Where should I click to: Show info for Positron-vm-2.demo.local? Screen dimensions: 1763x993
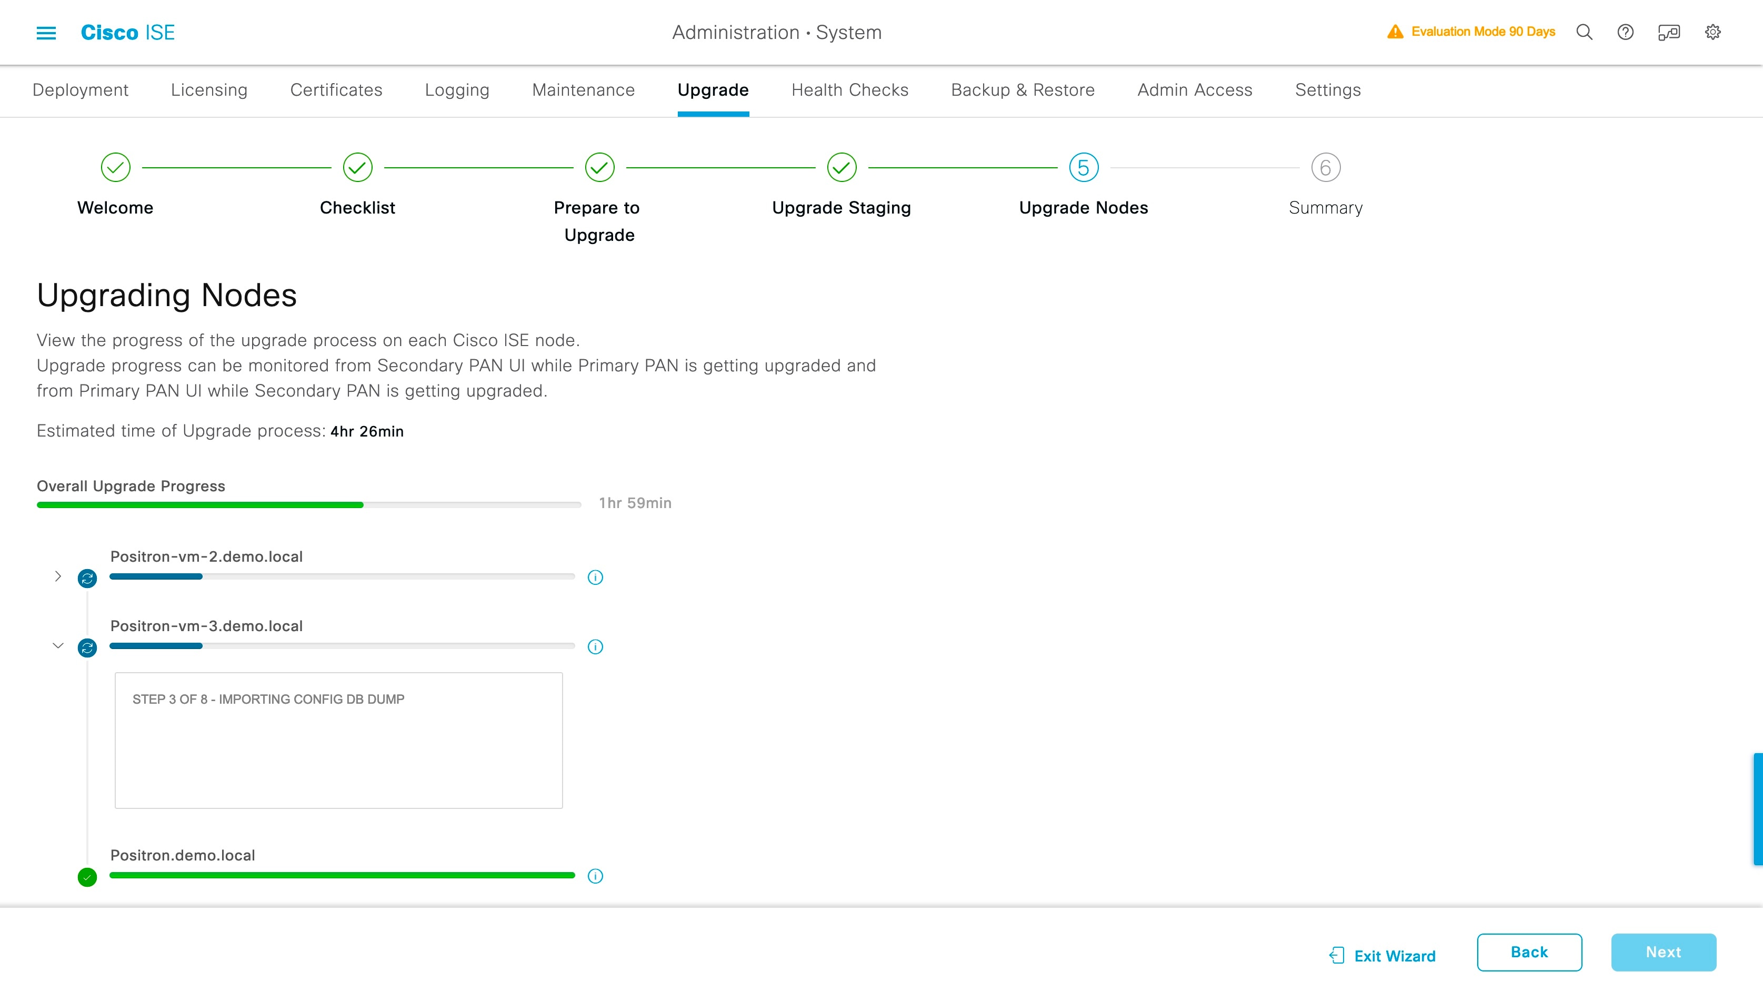(x=595, y=577)
